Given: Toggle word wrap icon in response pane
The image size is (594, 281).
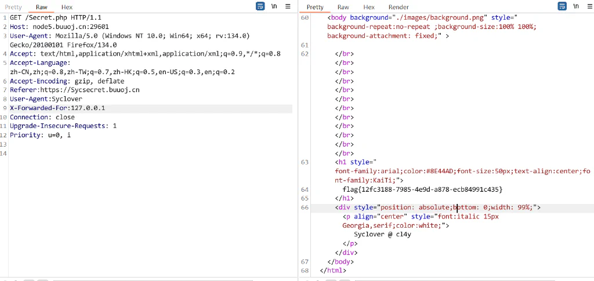Looking at the screenshot, I should click(x=562, y=6).
